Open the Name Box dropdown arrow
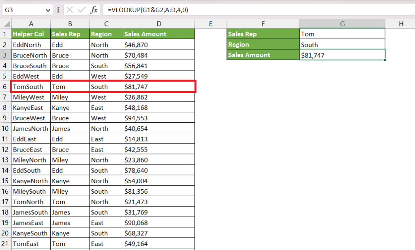The image size is (415, 250). coord(48,10)
